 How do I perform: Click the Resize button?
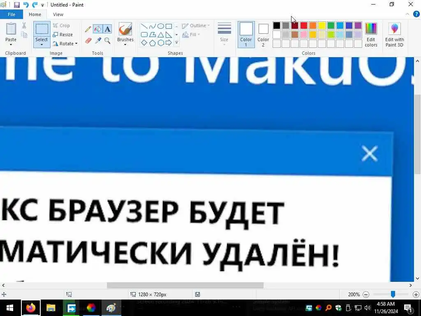coord(63,35)
